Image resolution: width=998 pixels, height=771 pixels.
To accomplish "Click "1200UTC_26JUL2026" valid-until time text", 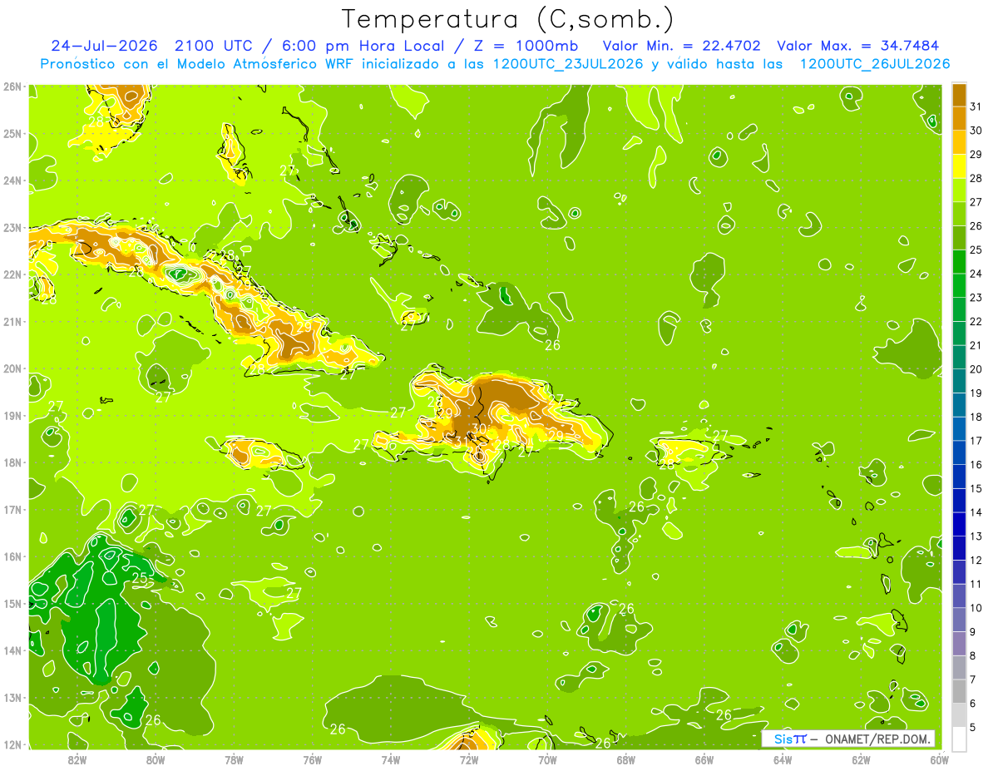I will click(x=874, y=64).
